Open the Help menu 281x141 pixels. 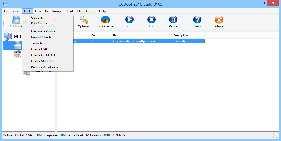coord(102,11)
